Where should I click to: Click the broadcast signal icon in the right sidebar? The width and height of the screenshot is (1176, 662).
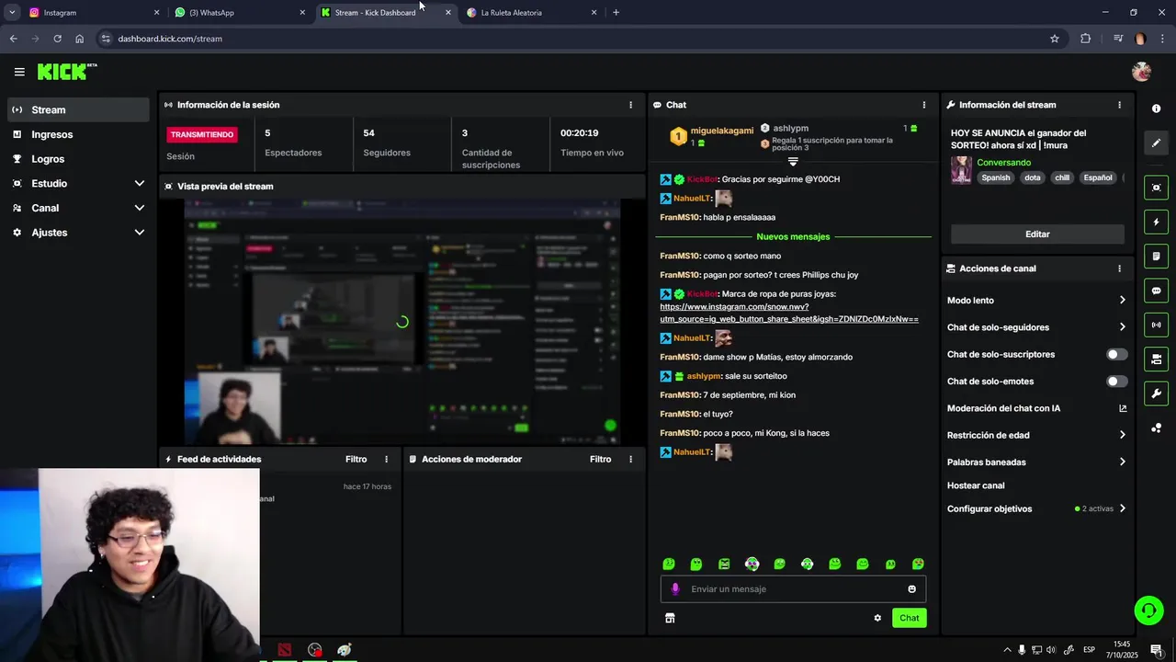pyautogui.click(x=1156, y=325)
